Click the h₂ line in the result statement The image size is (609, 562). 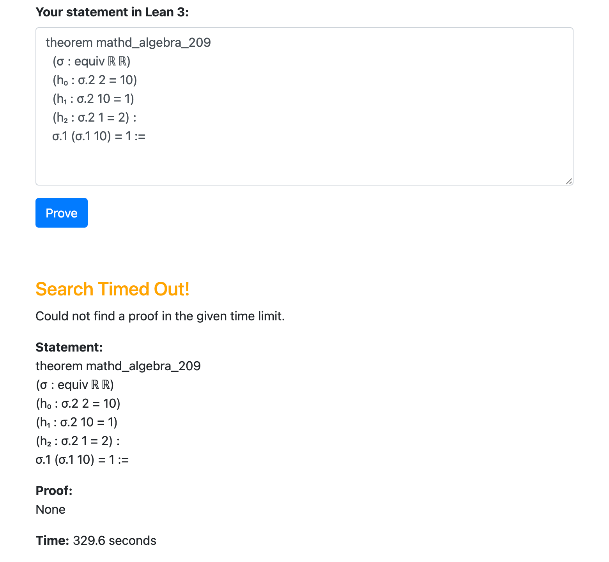78,441
